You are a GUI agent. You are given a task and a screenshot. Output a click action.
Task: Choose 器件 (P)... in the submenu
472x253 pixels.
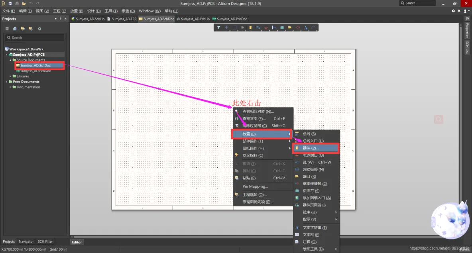tap(316, 148)
